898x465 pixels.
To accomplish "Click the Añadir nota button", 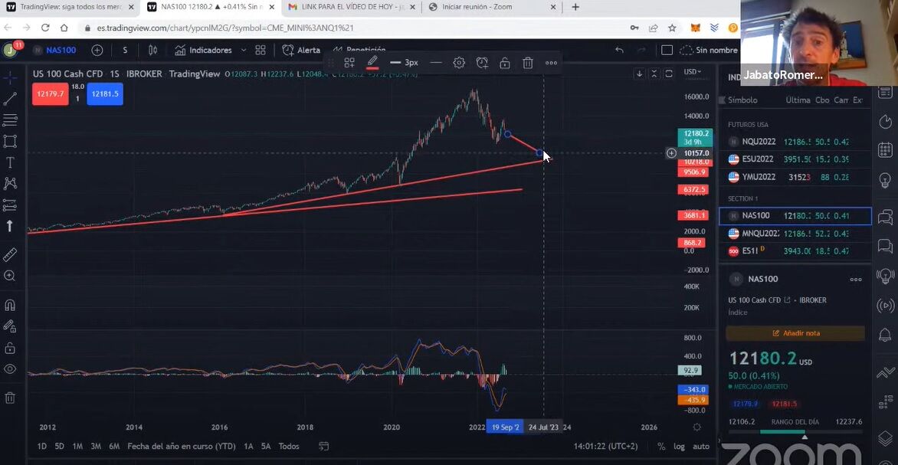I will pyautogui.click(x=795, y=333).
